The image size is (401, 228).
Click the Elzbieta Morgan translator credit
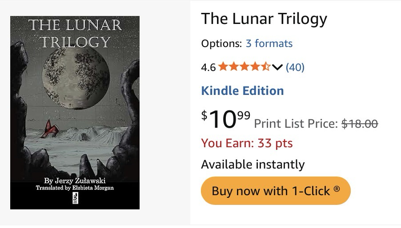(75, 188)
